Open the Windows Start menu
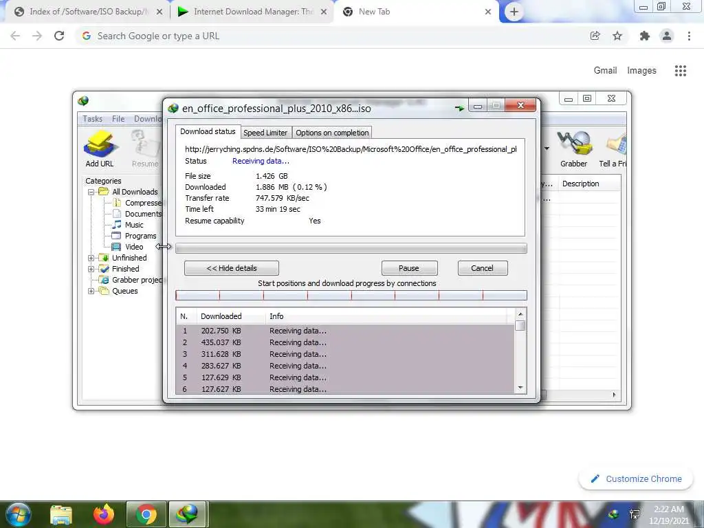This screenshot has width=704, height=528. pos(18,514)
